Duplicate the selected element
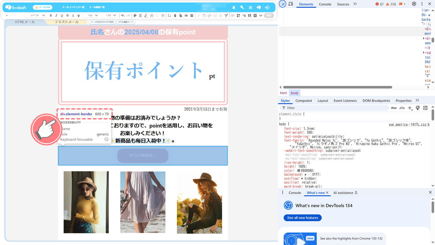This screenshot has width=435, height=245. click(x=180, y=15)
